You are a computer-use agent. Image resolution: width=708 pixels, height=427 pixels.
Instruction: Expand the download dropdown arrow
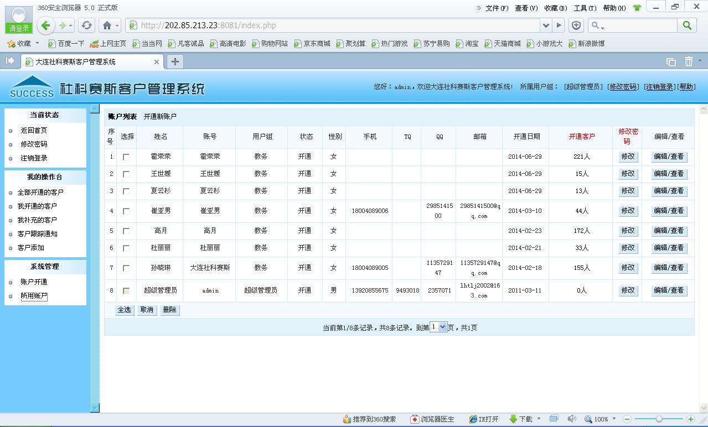(x=539, y=419)
